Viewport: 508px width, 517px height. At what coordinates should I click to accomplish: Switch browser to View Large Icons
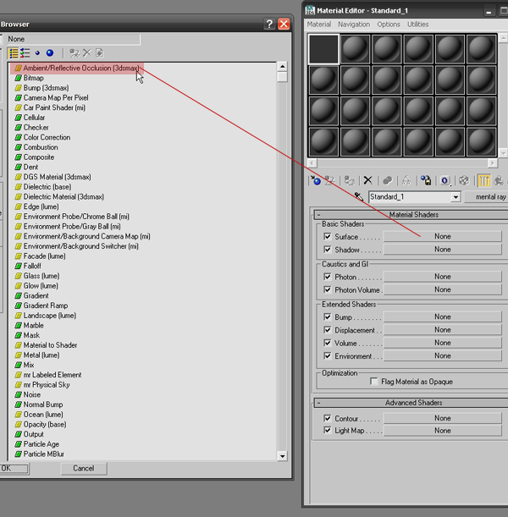50,53
